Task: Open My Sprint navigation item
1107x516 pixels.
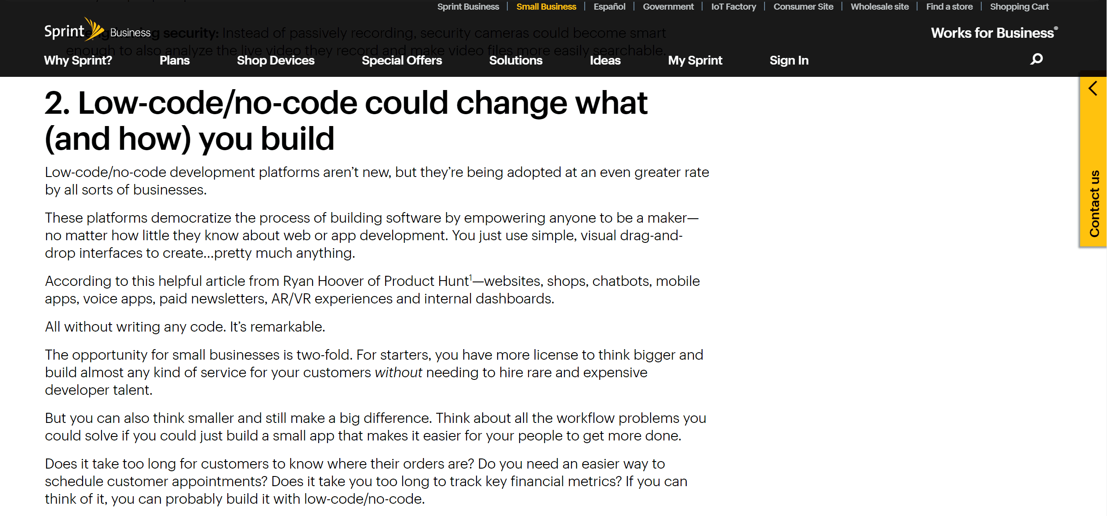Action: [x=695, y=60]
